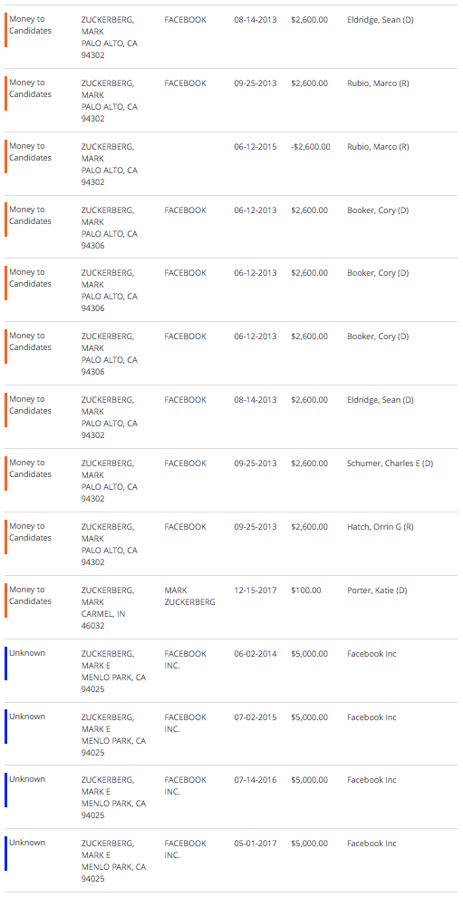Image resolution: width=463 pixels, height=898 pixels.
Task: Click the MARK ZUCKERBERG employer cell
Action: 189,596
